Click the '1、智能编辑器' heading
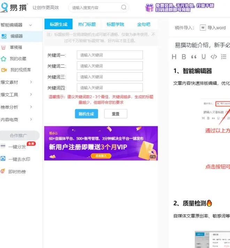This screenshot has height=248, width=230. (193, 71)
